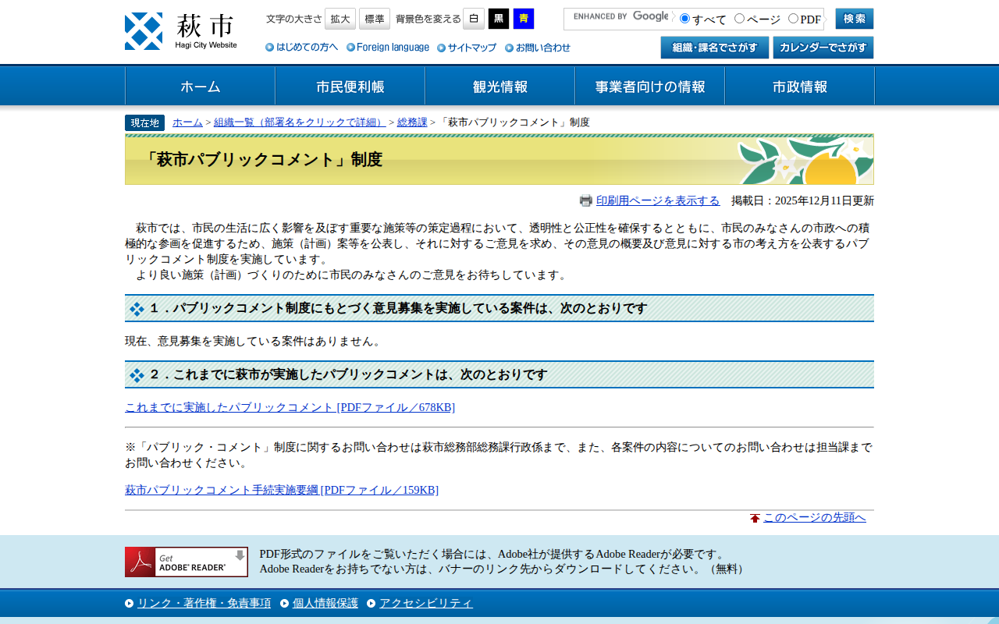Open the 事業者向けの情報 navigation tab

point(649,86)
